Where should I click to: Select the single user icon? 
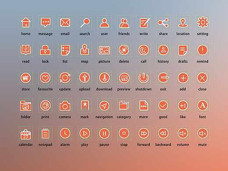point(104,22)
